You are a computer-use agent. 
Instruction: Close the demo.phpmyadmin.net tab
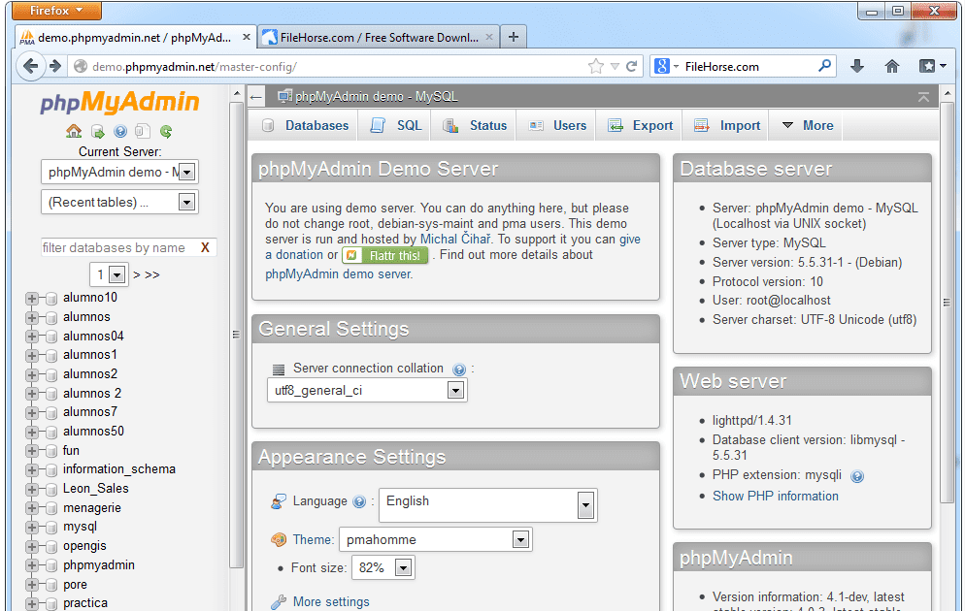247,38
